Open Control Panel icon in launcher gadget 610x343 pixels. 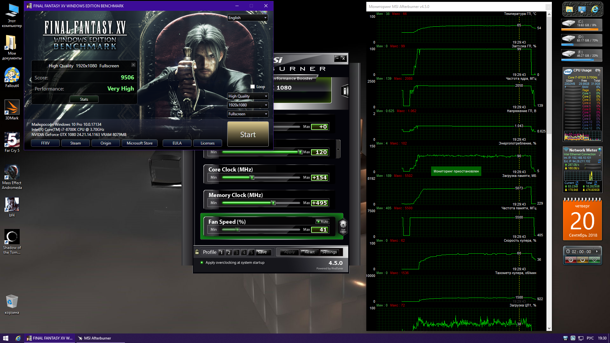pos(582,10)
